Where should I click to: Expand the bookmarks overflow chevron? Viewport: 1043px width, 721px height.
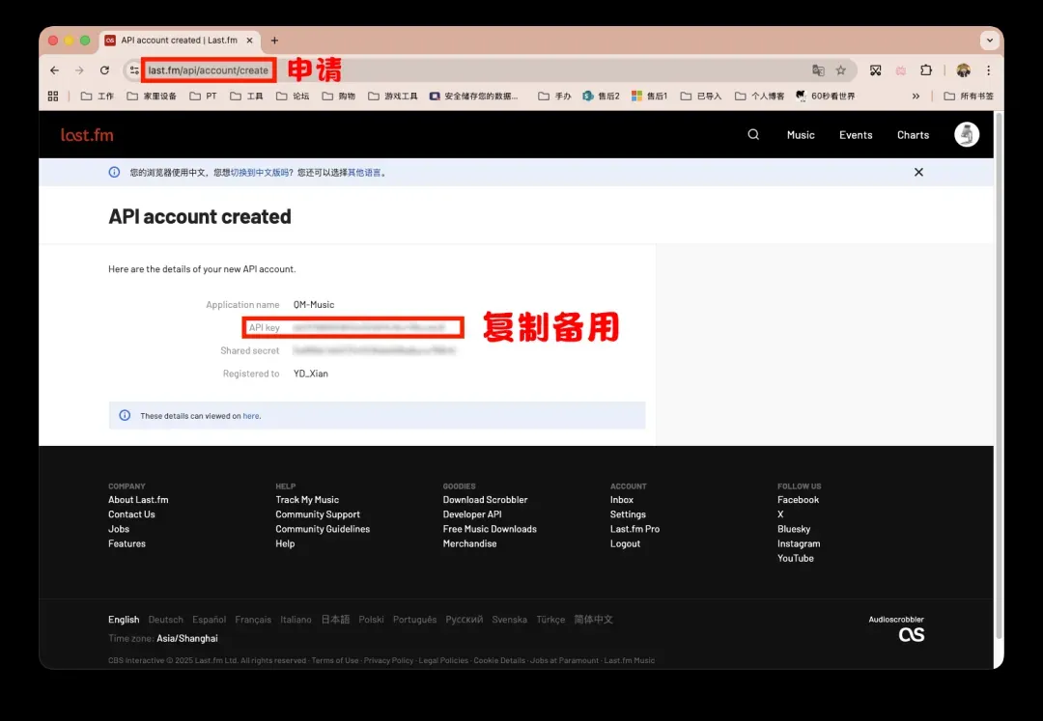[916, 97]
